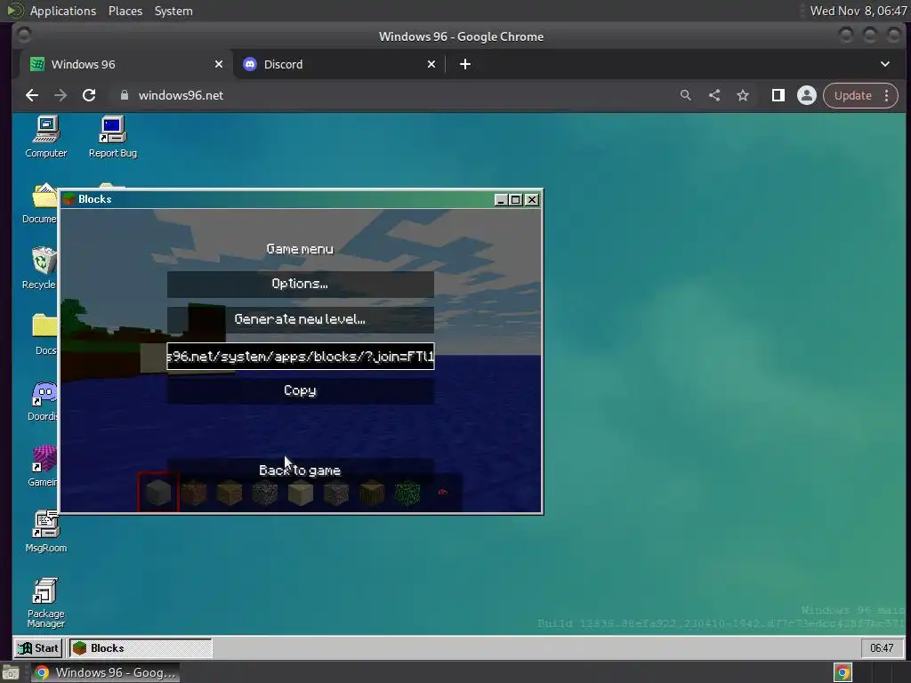Open the Windows 96 Start menu

(x=37, y=648)
